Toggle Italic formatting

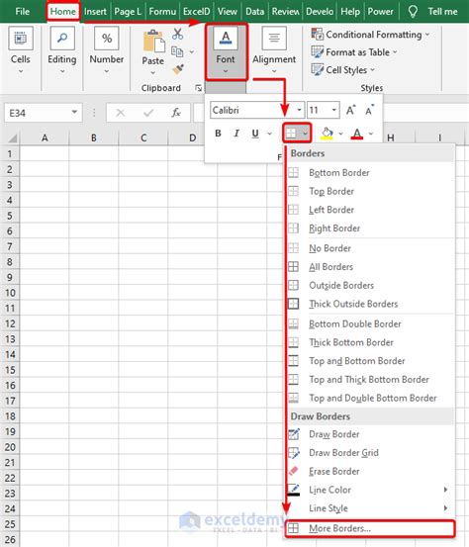coord(236,134)
